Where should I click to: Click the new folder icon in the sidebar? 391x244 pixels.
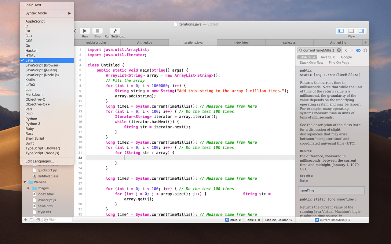coord(32,219)
